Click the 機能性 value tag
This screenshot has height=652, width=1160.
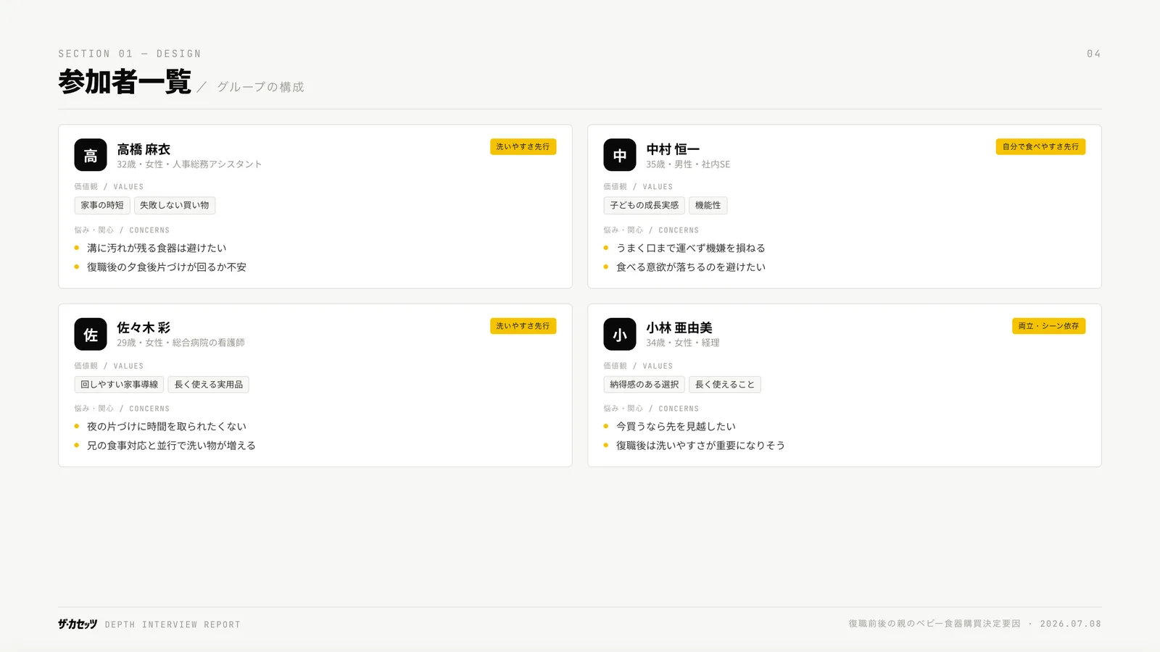pyautogui.click(x=708, y=205)
